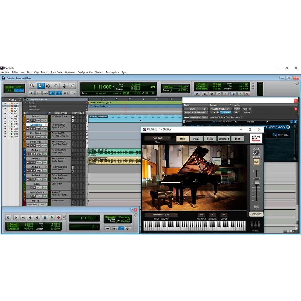Mute the Rev Glock track
The height and width of the screenshot is (301, 301).
tap(34, 137)
